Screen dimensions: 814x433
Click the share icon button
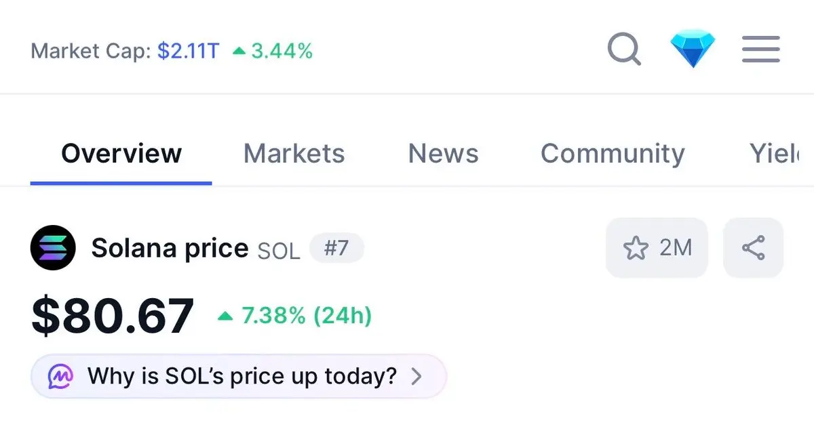click(754, 248)
